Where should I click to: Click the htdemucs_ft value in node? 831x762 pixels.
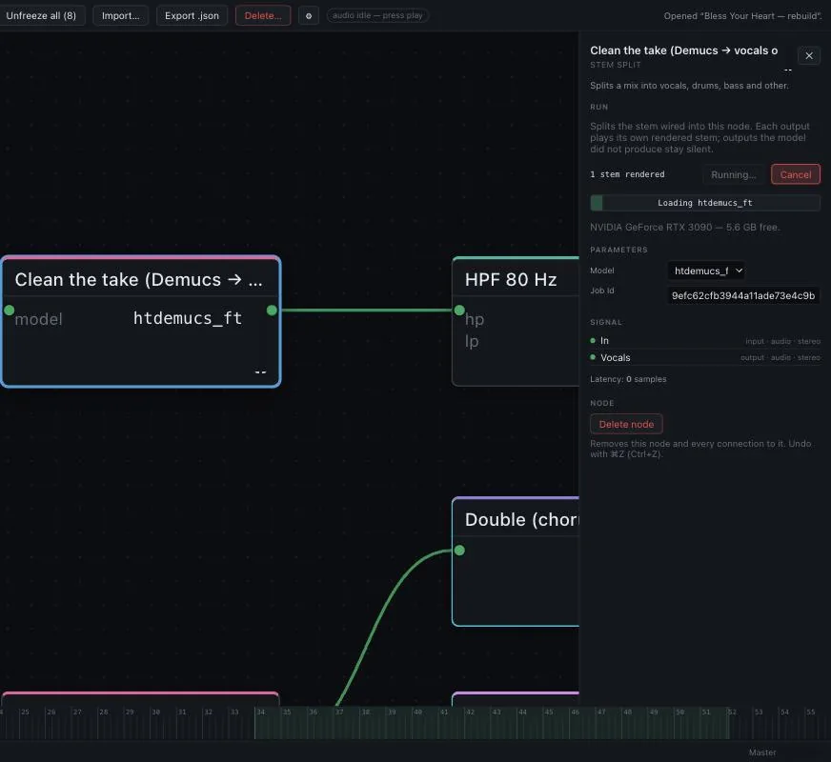coord(188,318)
